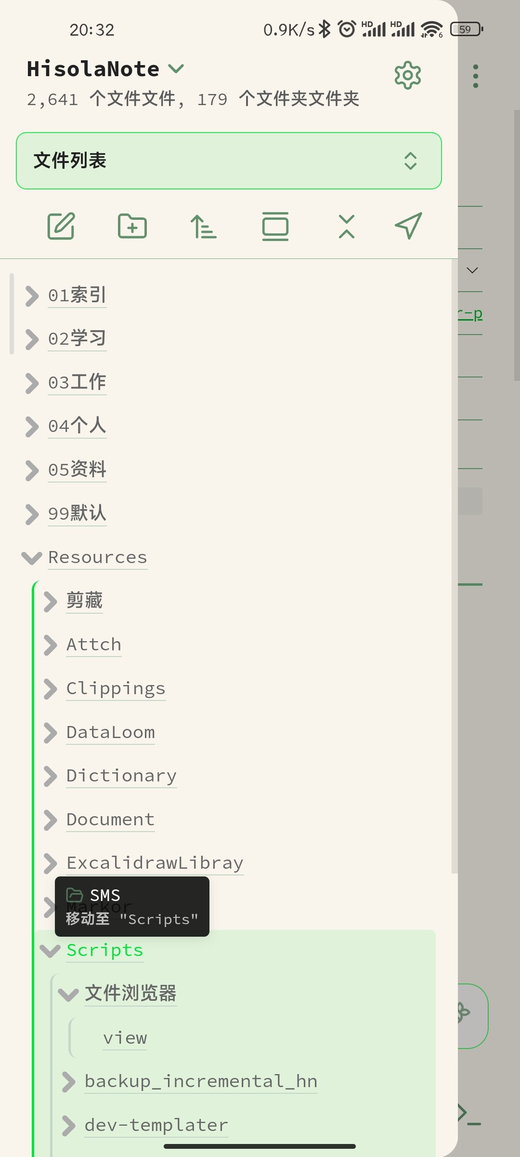Tap the paper plane icon

click(x=408, y=226)
